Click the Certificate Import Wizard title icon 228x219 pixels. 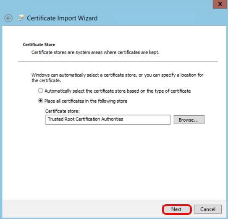click(x=21, y=18)
